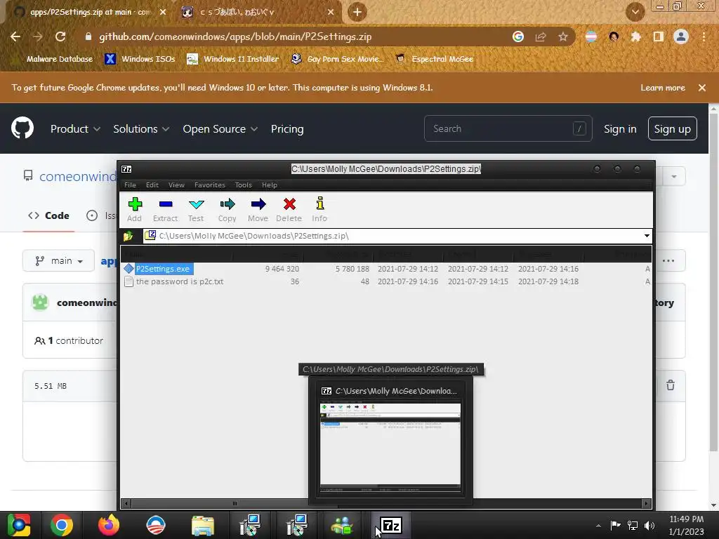This screenshot has width=719, height=539.
Task: Click 7-Zip horizontal scrollbar right arrow
Action: tap(646, 503)
